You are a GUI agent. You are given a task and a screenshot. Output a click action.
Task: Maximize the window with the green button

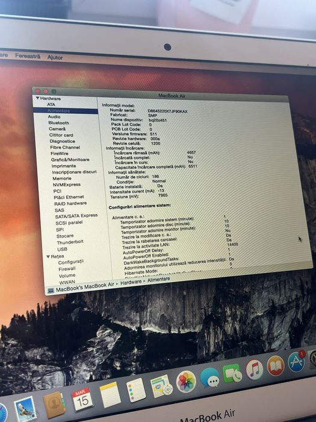[54, 92]
